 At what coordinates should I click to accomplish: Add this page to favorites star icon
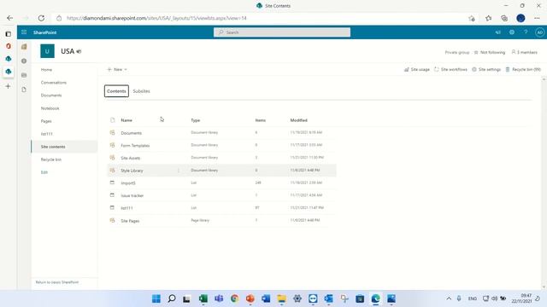point(472,19)
